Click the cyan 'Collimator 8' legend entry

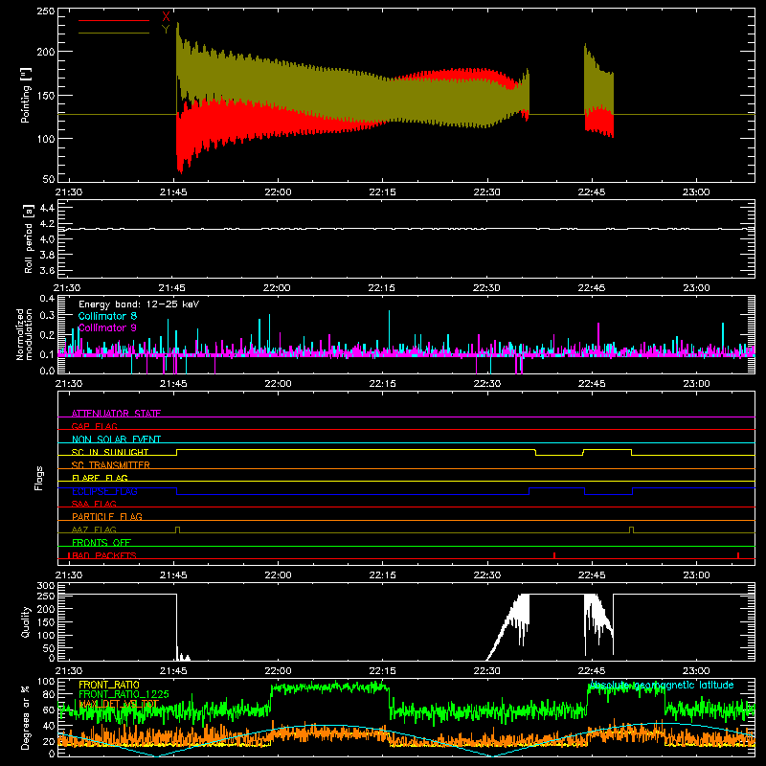[x=107, y=316]
